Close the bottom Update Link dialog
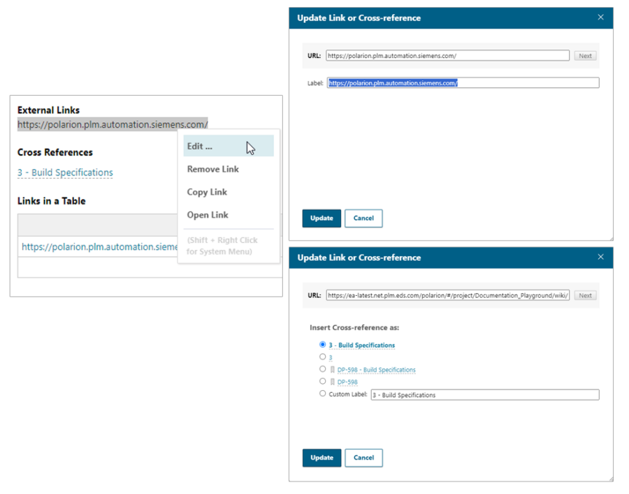 pyautogui.click(x=600, y=257)
